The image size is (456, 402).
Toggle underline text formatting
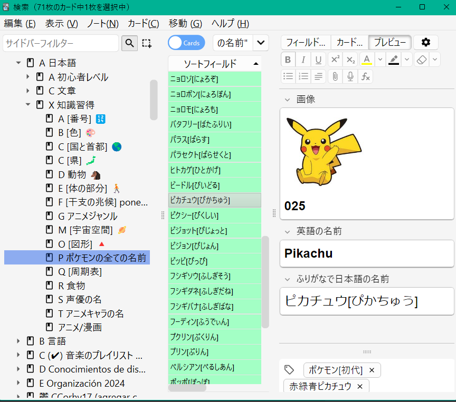318,60
